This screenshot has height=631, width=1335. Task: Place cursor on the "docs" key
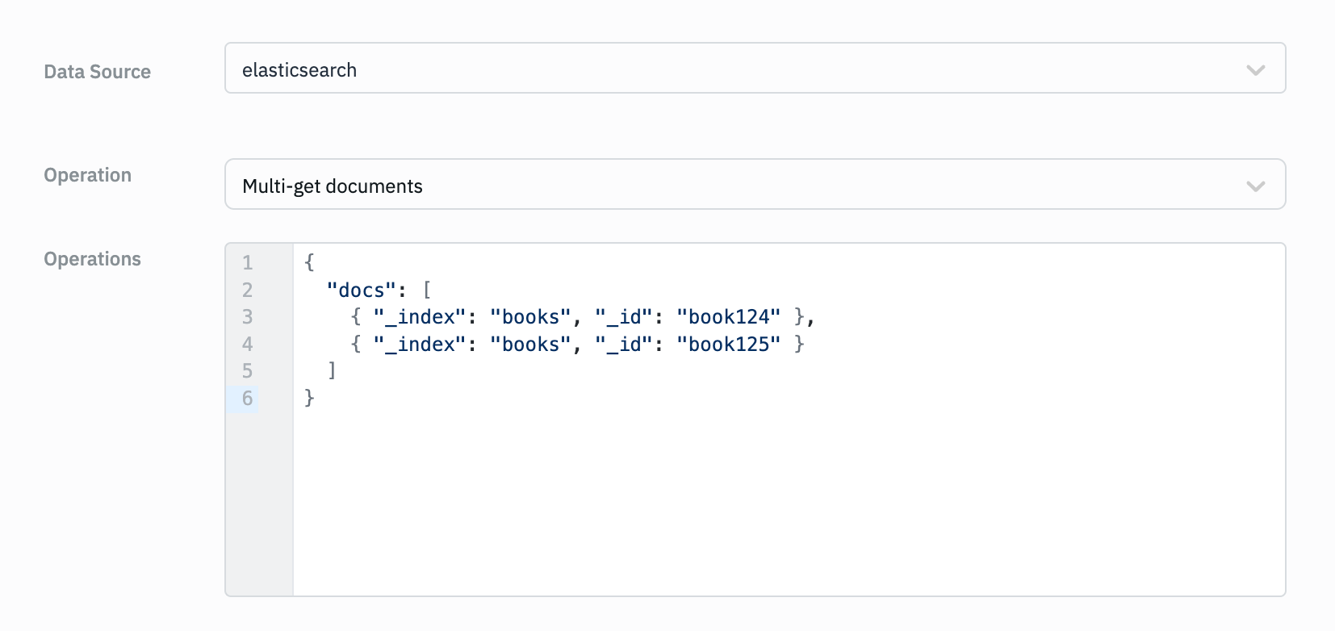pos(362,290)
